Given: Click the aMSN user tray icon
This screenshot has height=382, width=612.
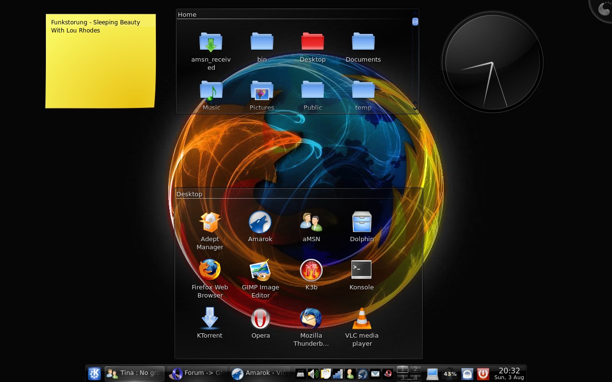Looking at the screenshot, I should click(x=350, y=374).
